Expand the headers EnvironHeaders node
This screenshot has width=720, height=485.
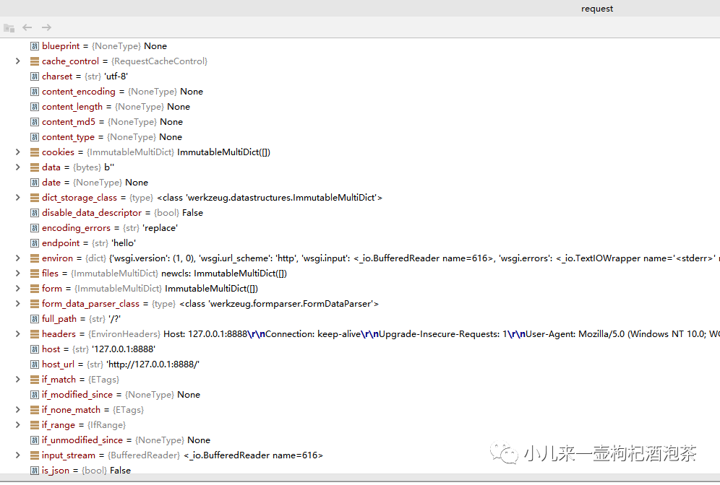17,333
